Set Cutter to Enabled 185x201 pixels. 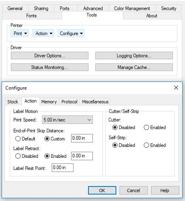pos(155,128)
